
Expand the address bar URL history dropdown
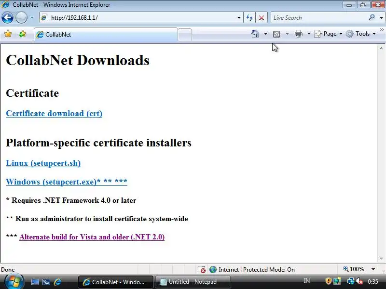pos(239,18)
